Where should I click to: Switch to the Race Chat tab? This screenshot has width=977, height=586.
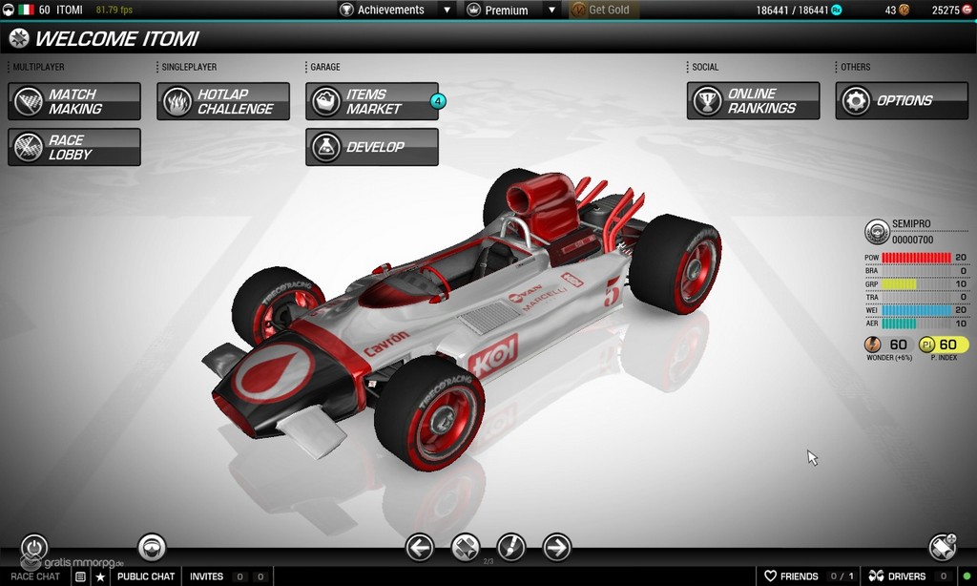tap(35, 576)
